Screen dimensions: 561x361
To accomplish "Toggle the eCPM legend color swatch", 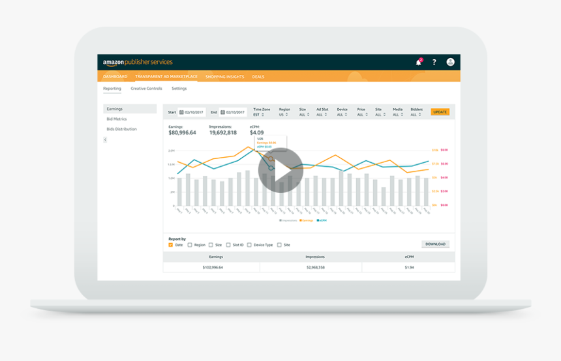I will tap(317, 220).
